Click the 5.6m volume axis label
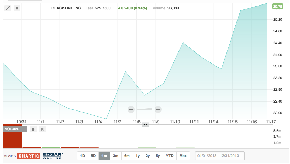Screen dimensions: 290x164 277,131
